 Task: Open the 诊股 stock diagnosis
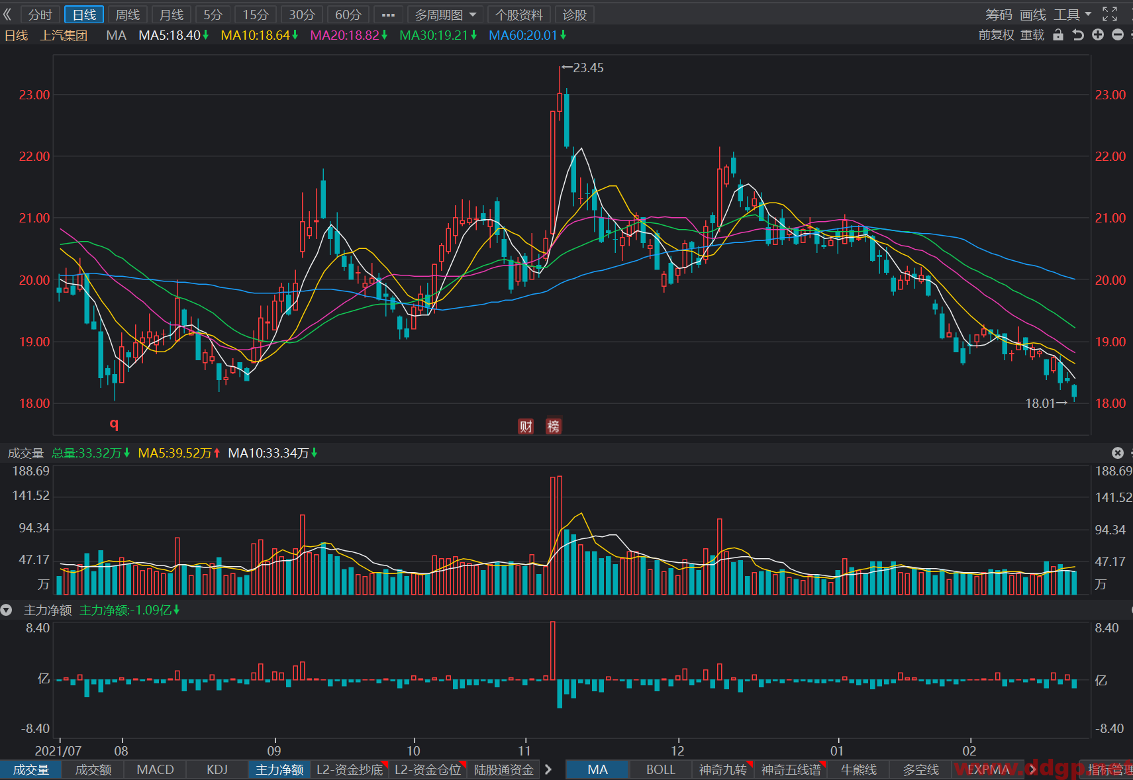click(575, 15)
